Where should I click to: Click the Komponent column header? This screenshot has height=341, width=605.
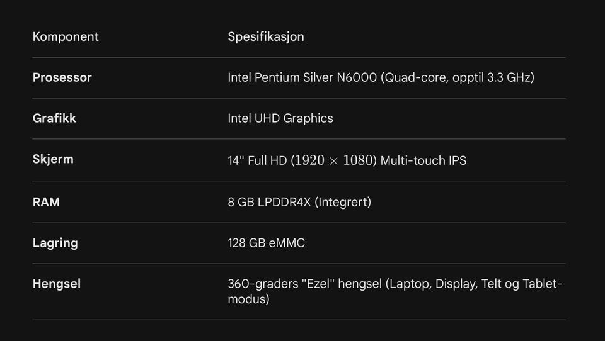pos(66,36)
